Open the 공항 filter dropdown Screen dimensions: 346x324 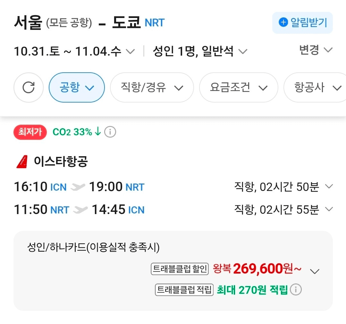[x=77, y=87]
